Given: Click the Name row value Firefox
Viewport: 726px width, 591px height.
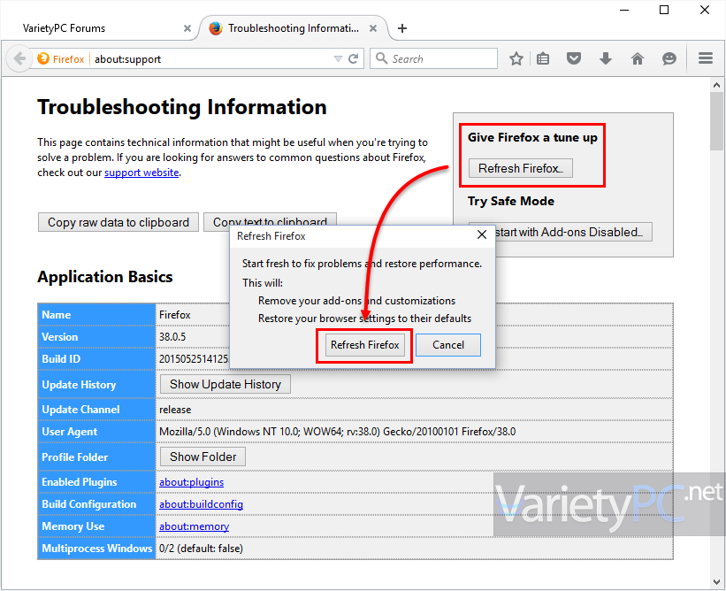Looking at the screenshot, I should point(175,315).
